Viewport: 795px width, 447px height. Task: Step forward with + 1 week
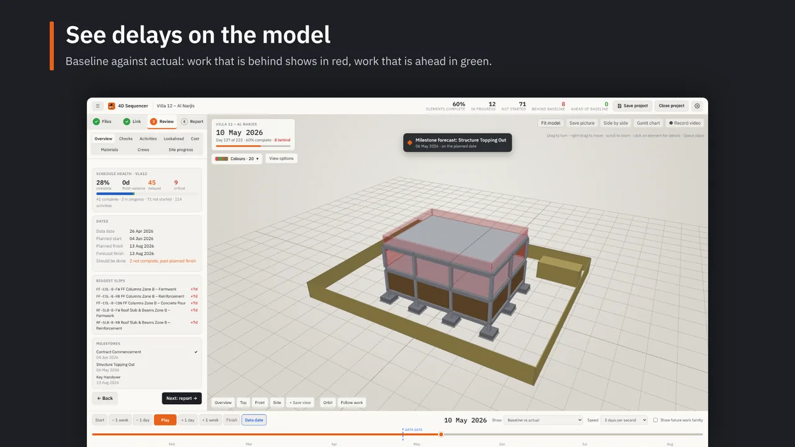pyautogui.click(x=209, y=420)
